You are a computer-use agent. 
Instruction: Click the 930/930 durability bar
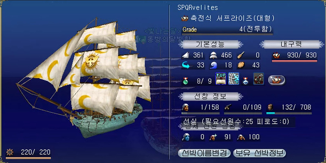click(295, 61)
